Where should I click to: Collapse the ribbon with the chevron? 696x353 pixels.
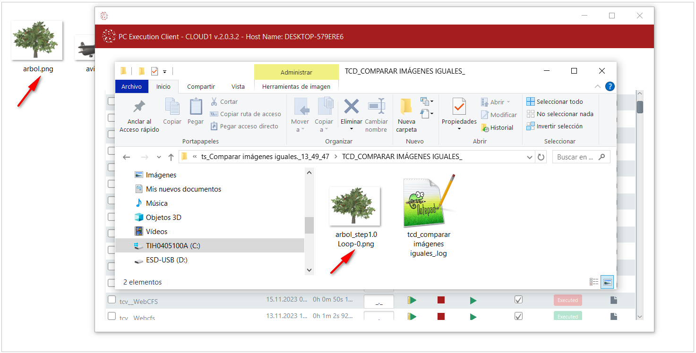pyautogui.click(x=598, y=86)
